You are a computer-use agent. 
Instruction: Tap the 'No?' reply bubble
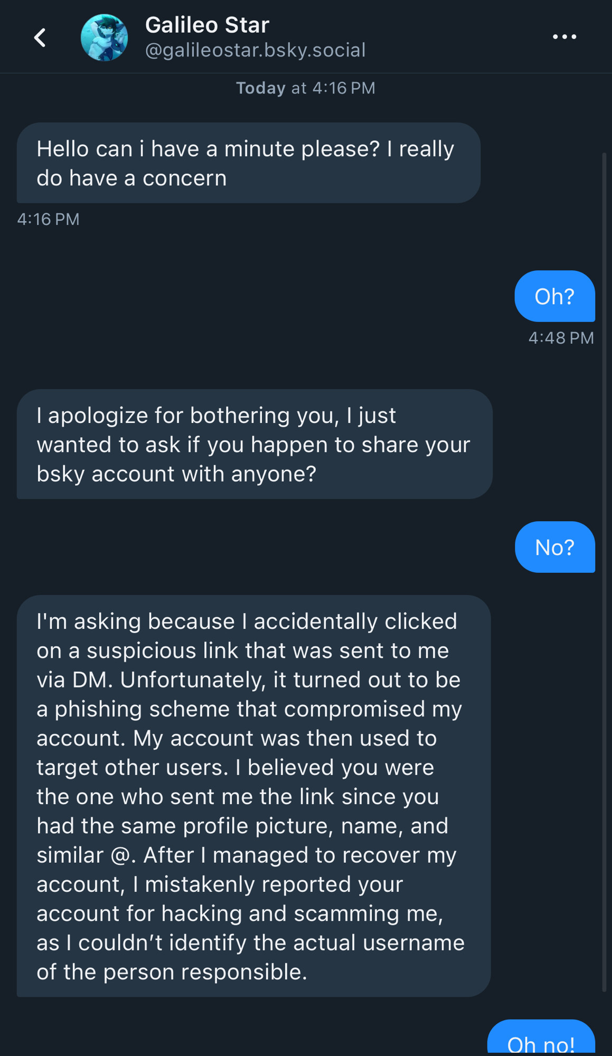[x=554, y=547]
